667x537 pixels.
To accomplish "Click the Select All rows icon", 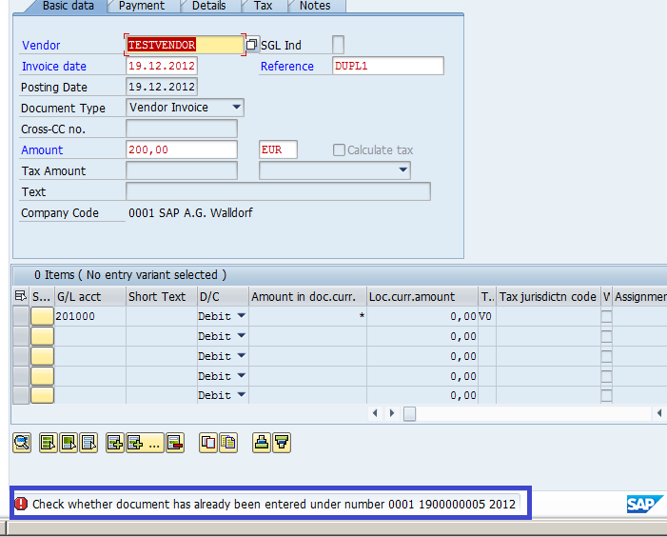I will point(49,443).
